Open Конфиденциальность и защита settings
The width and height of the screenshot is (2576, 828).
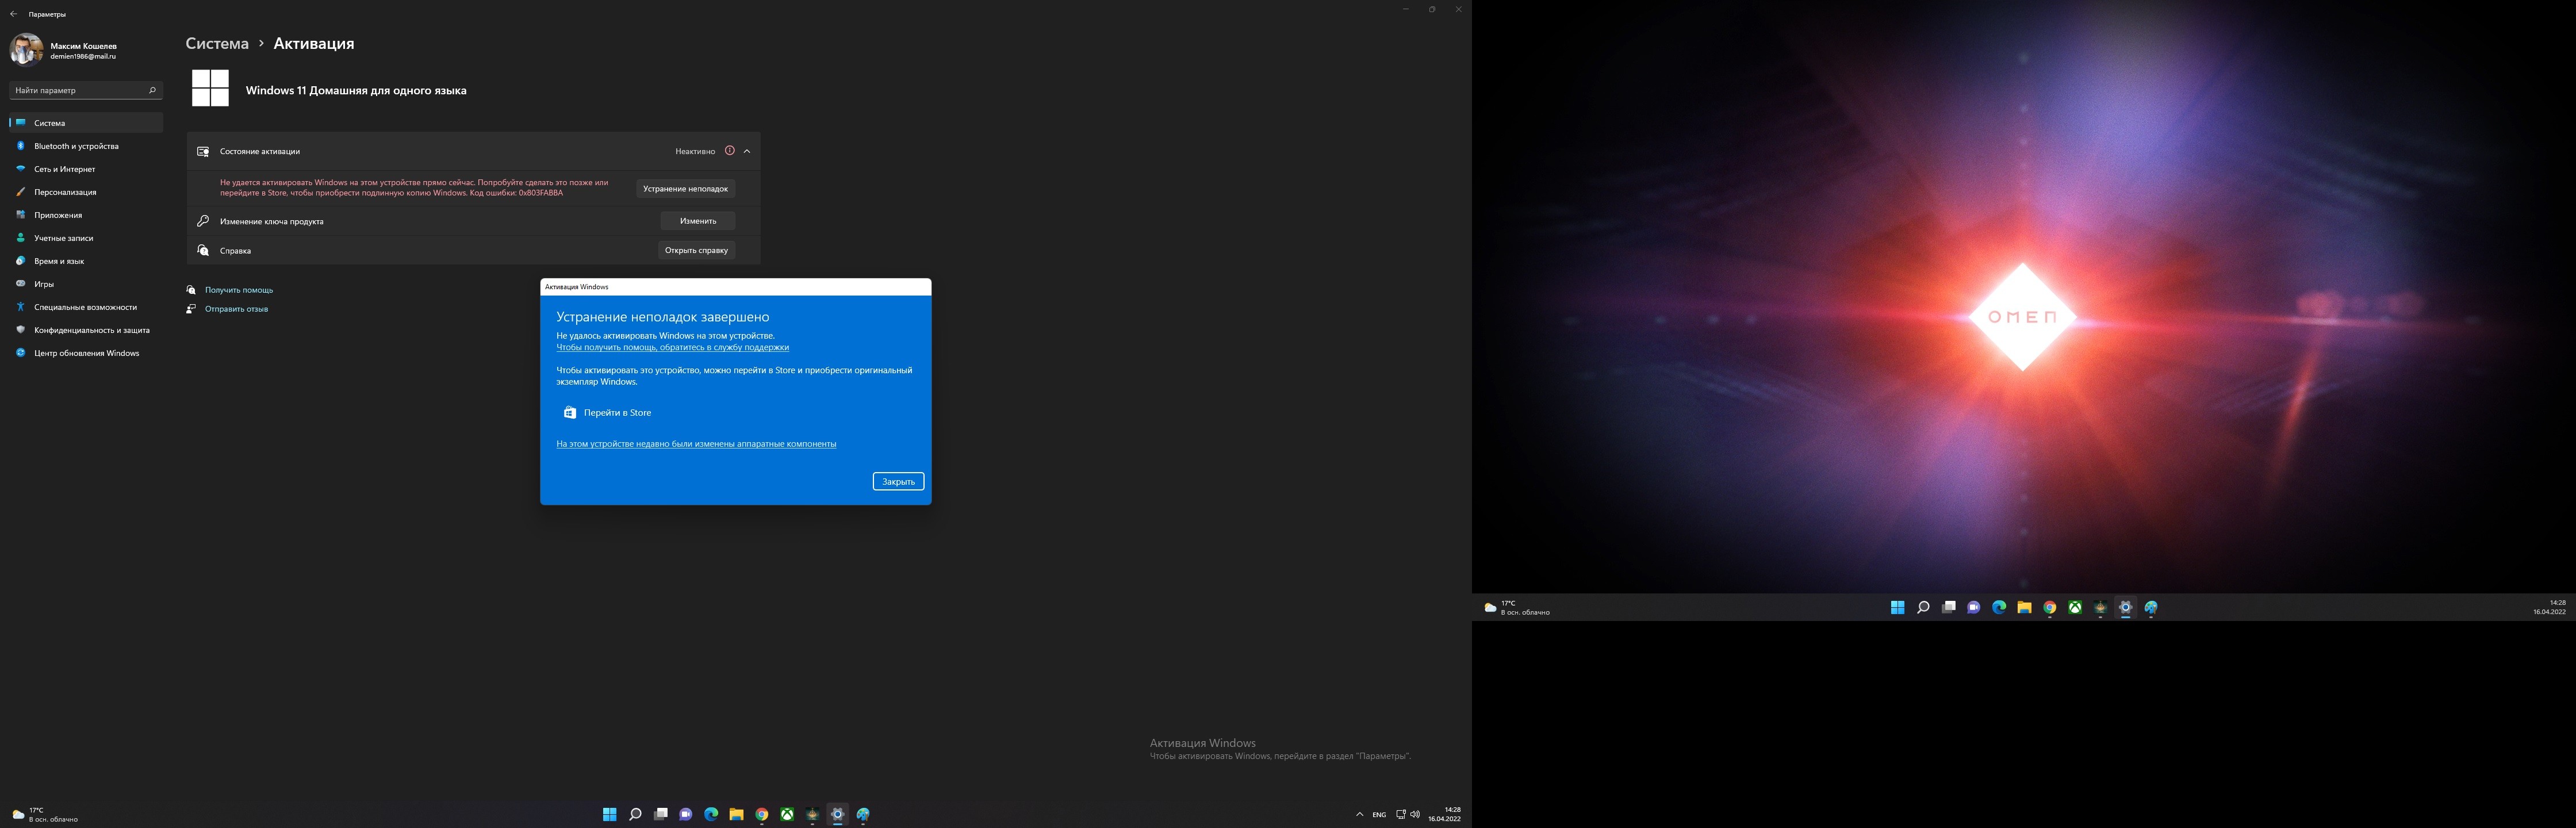[86, 330]
